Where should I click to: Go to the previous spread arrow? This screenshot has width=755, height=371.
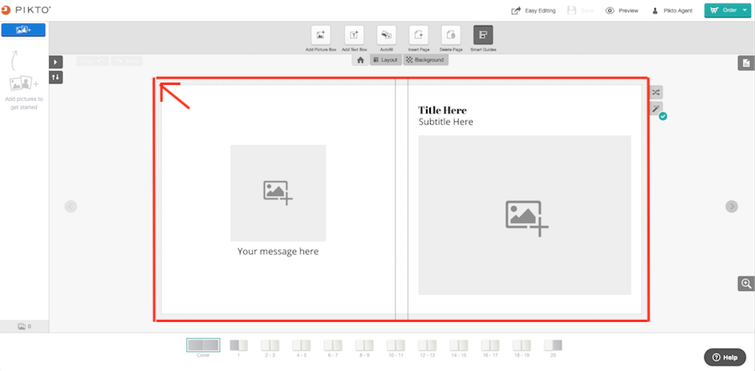coord(71,207)
